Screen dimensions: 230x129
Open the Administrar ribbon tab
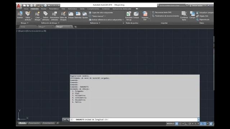(x=73, y=9)
